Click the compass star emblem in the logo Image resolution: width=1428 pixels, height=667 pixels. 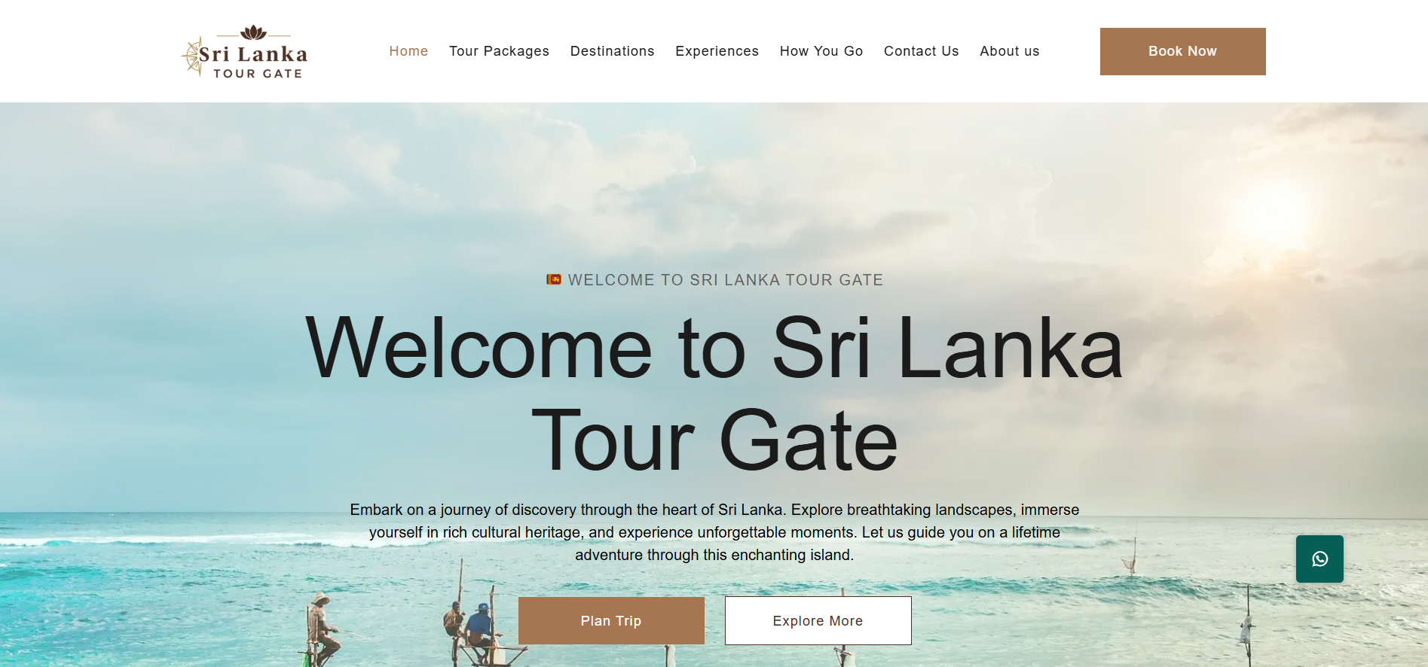[193, 56]
